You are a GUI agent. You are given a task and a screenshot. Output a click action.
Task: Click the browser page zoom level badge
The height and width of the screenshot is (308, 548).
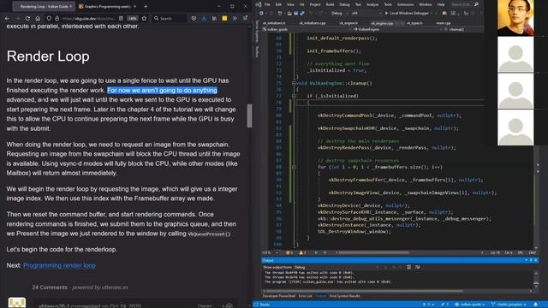point(132,18)
